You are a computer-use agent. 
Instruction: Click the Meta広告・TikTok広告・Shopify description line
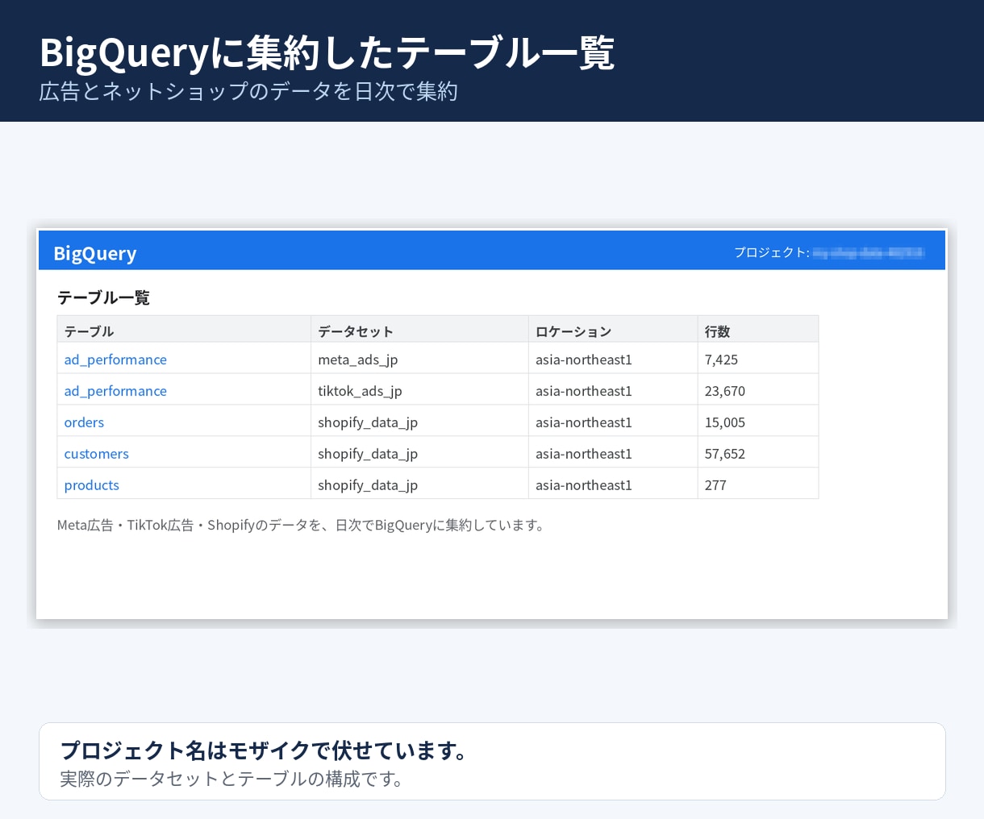tap(302, 525)
